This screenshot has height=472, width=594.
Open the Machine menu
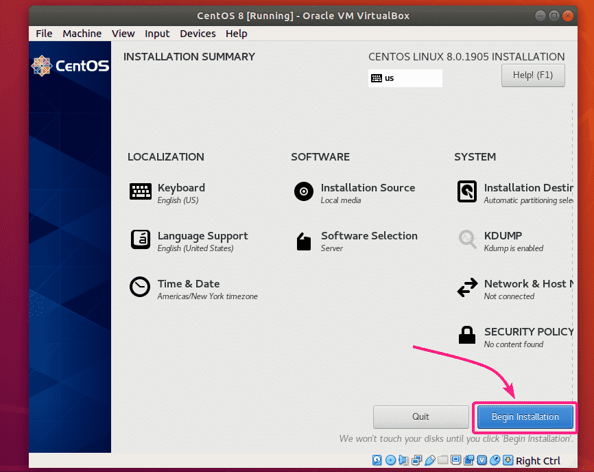(x=82, y=33)
